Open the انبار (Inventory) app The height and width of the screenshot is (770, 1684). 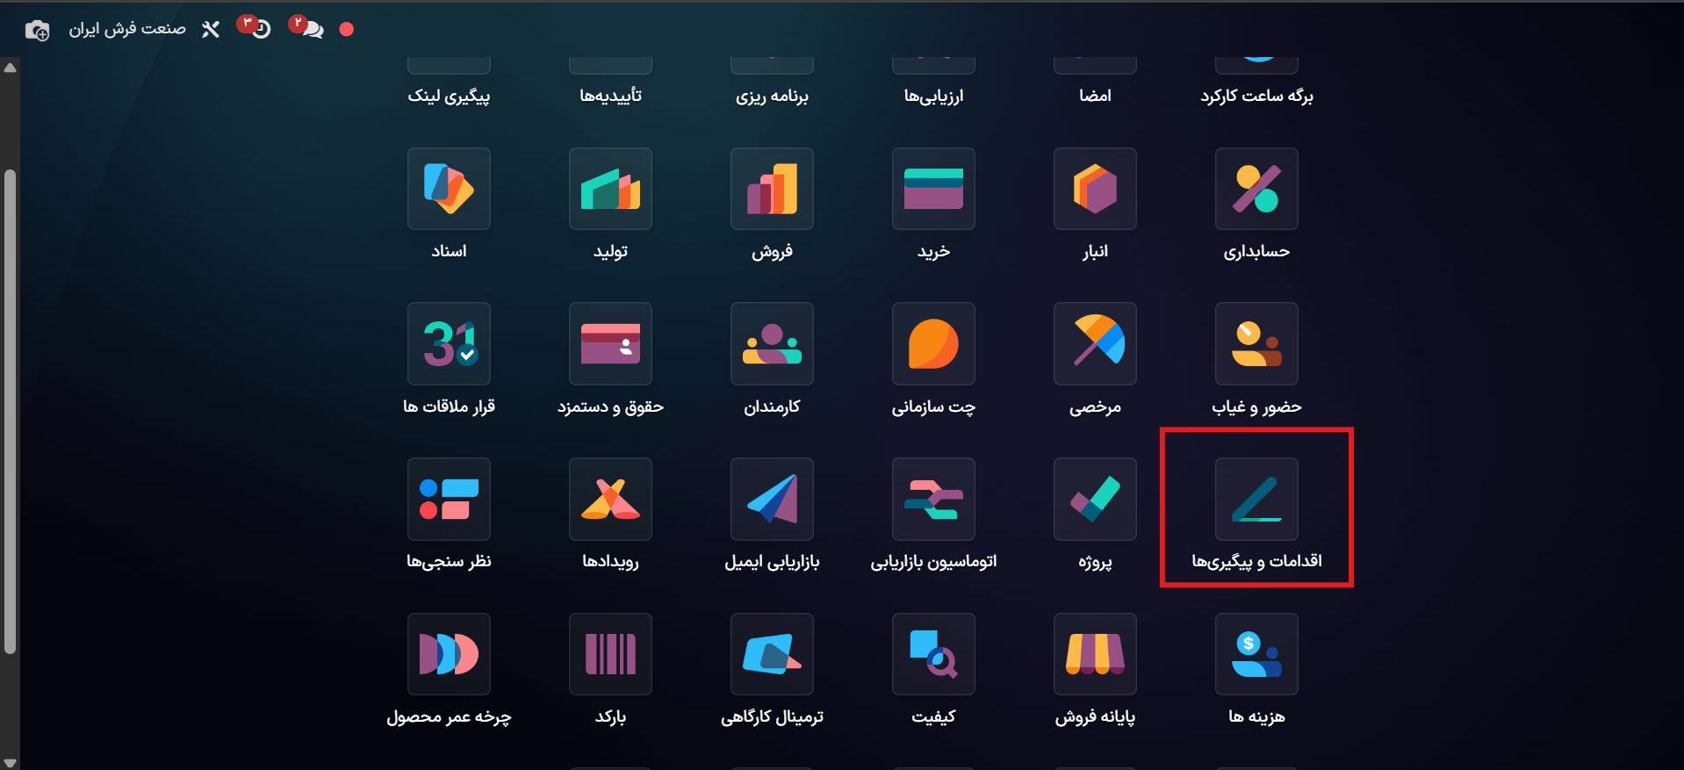click(1095, 189)
